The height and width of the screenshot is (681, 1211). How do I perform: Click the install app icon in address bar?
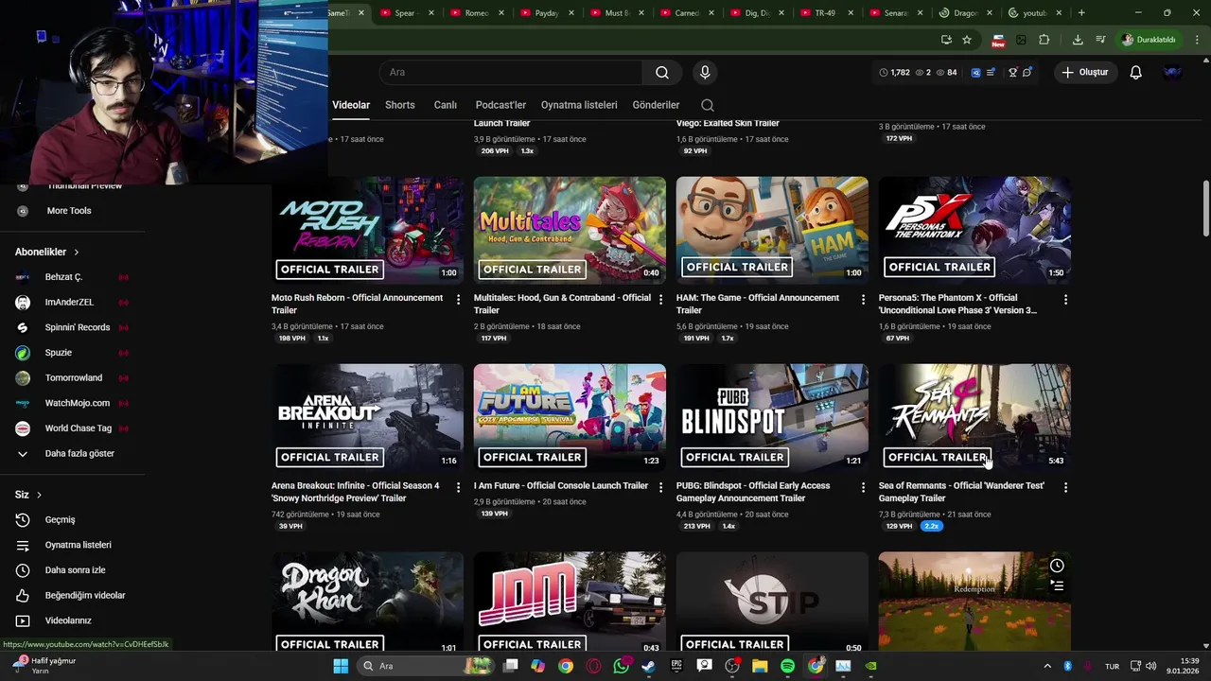[x=946, y=40]
